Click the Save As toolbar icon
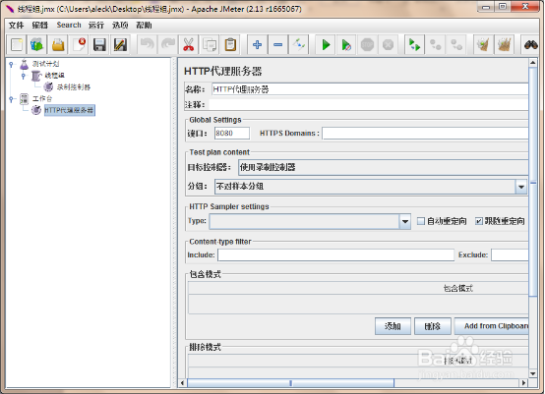The image size is (545, 394). [120, 45]
